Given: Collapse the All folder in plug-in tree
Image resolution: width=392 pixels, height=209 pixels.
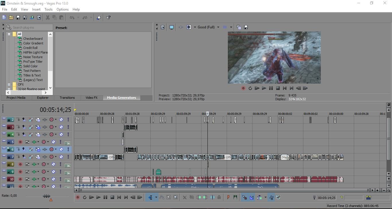Looking at the screenshot, I should pyautogui.click(x=9, y=34).
